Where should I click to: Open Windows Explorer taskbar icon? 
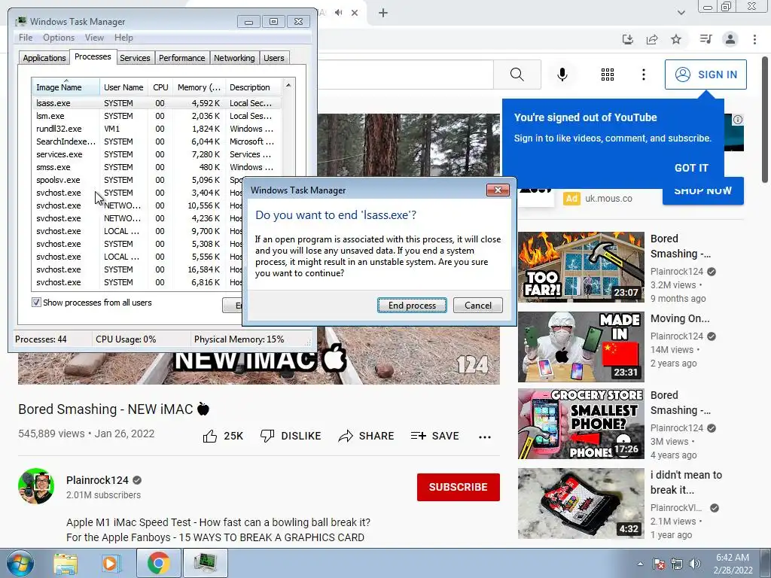click(x=66, y=564)
